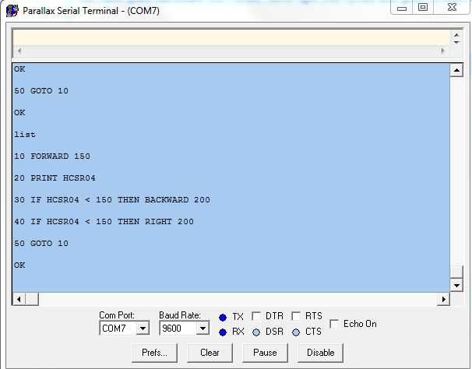Enable the DTR checkbox
This screenshot has height=369, width=472.
pyautogui.click(x=256, y=316)
